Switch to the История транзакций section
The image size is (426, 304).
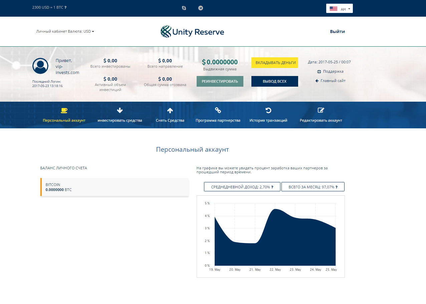tap(269, 120)
